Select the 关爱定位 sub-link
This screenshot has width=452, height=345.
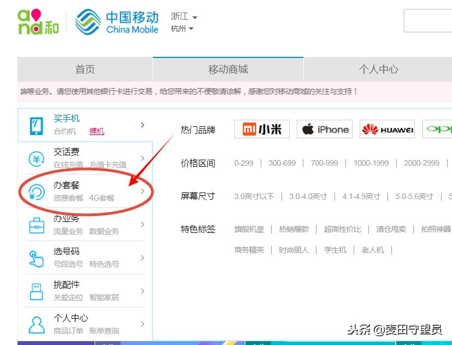point(68,297)
